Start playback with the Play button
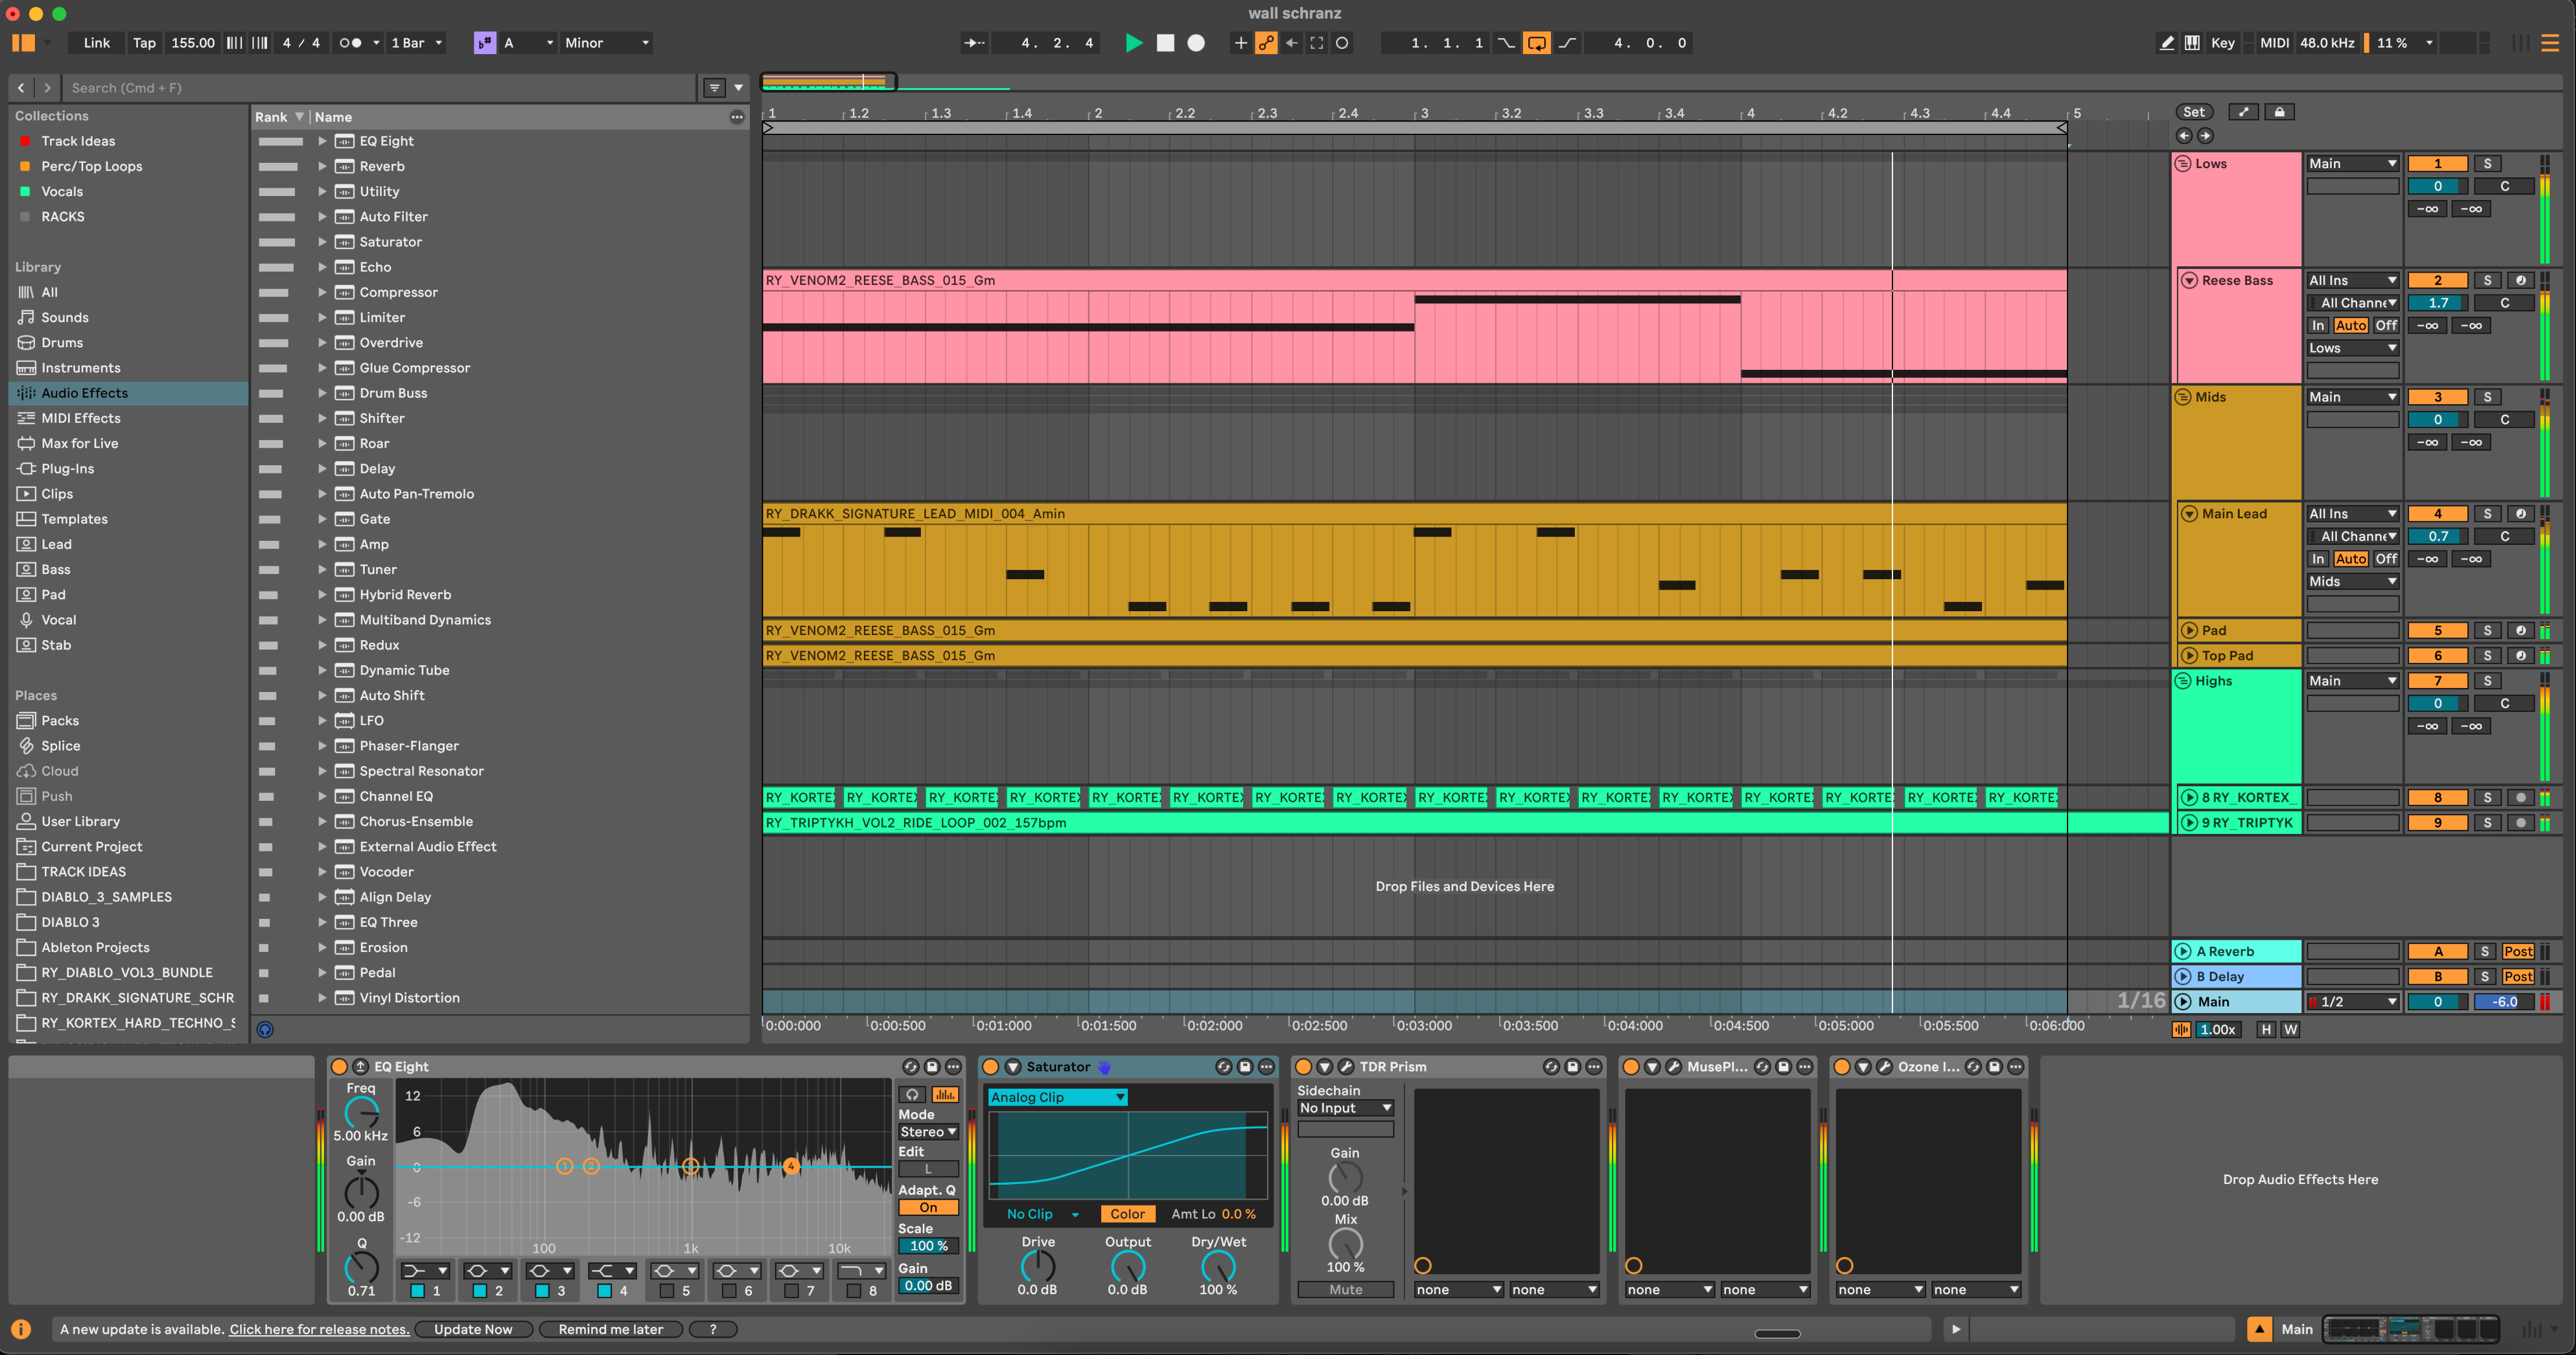The image size is (2576, 1355). (x=1133, y=43)
